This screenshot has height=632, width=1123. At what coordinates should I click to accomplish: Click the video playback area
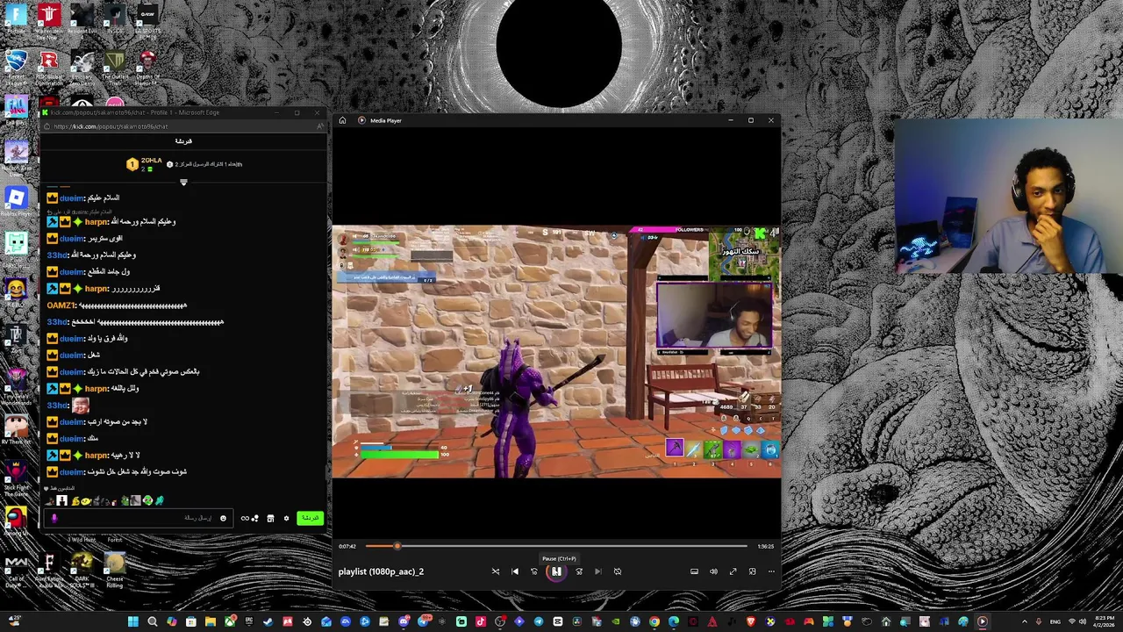[x=556, y=351]
